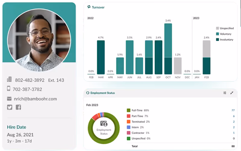Click the Contractor pink legend swatch
241x151 pixels.
point(129,133)
